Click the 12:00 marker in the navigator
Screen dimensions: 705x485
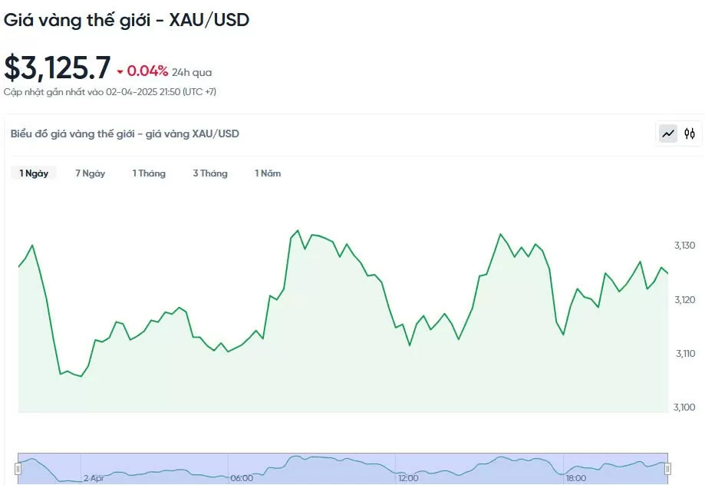point(408,478)
